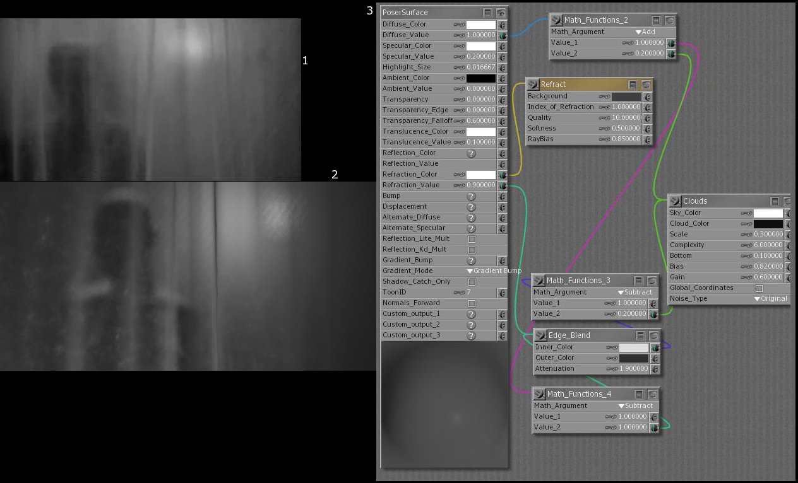Click the animation key icon for Specular_Value
The width and height of the screenshot is (798, 483).
(460, 57)
